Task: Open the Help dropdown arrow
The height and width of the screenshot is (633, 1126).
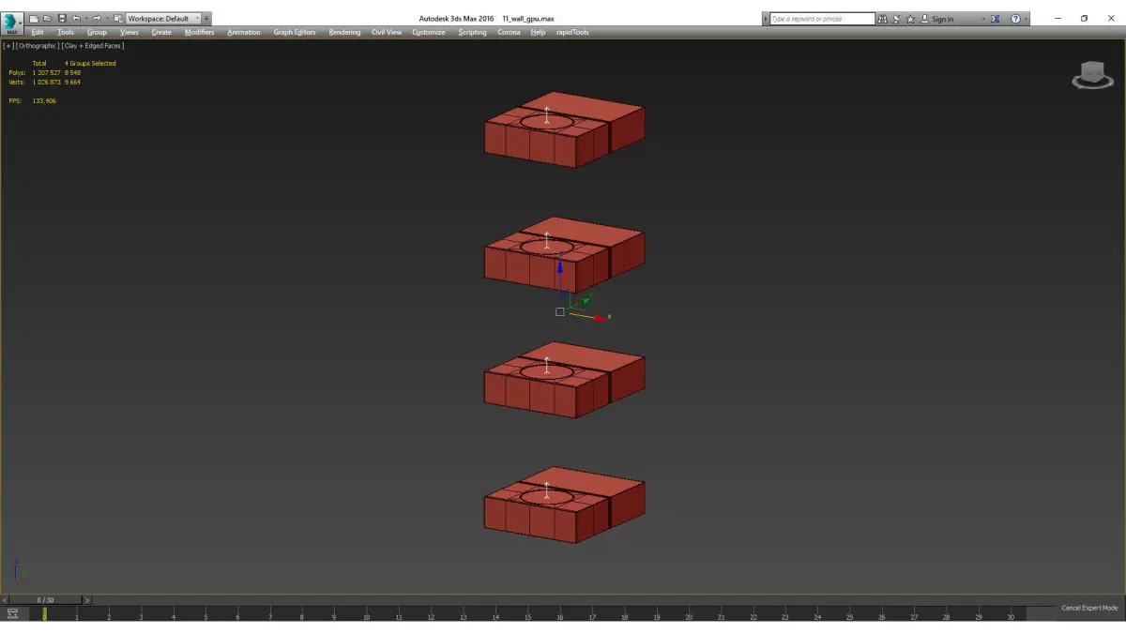Action: click(x=1026, y=19)
